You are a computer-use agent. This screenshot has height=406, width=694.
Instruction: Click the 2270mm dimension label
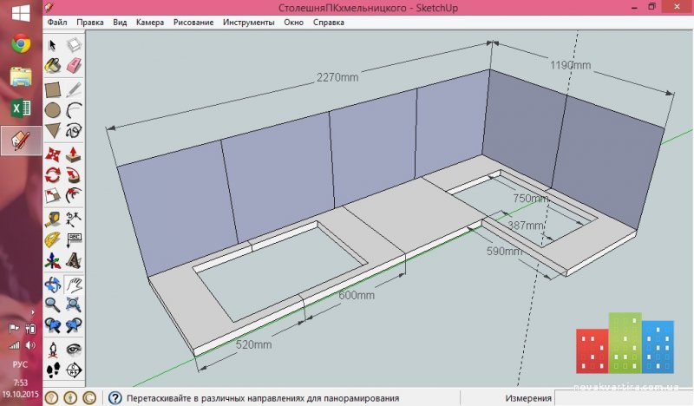coord(337,77)
